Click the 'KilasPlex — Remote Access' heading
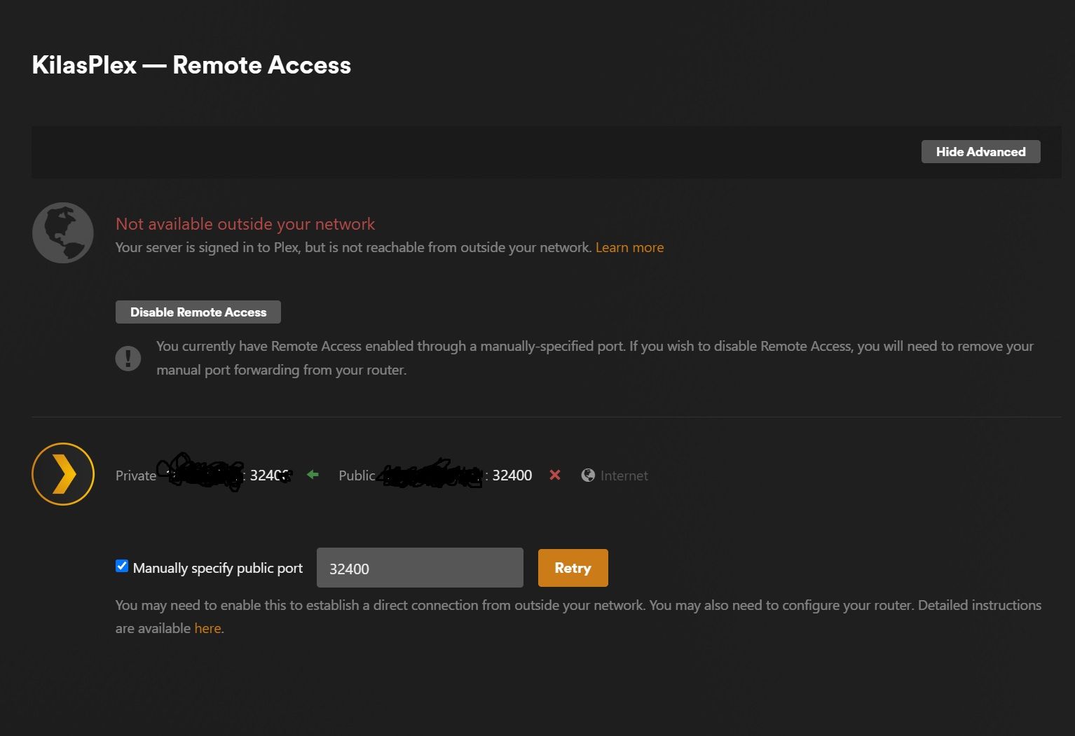The image size is (1075, 736). pos(191,65)
